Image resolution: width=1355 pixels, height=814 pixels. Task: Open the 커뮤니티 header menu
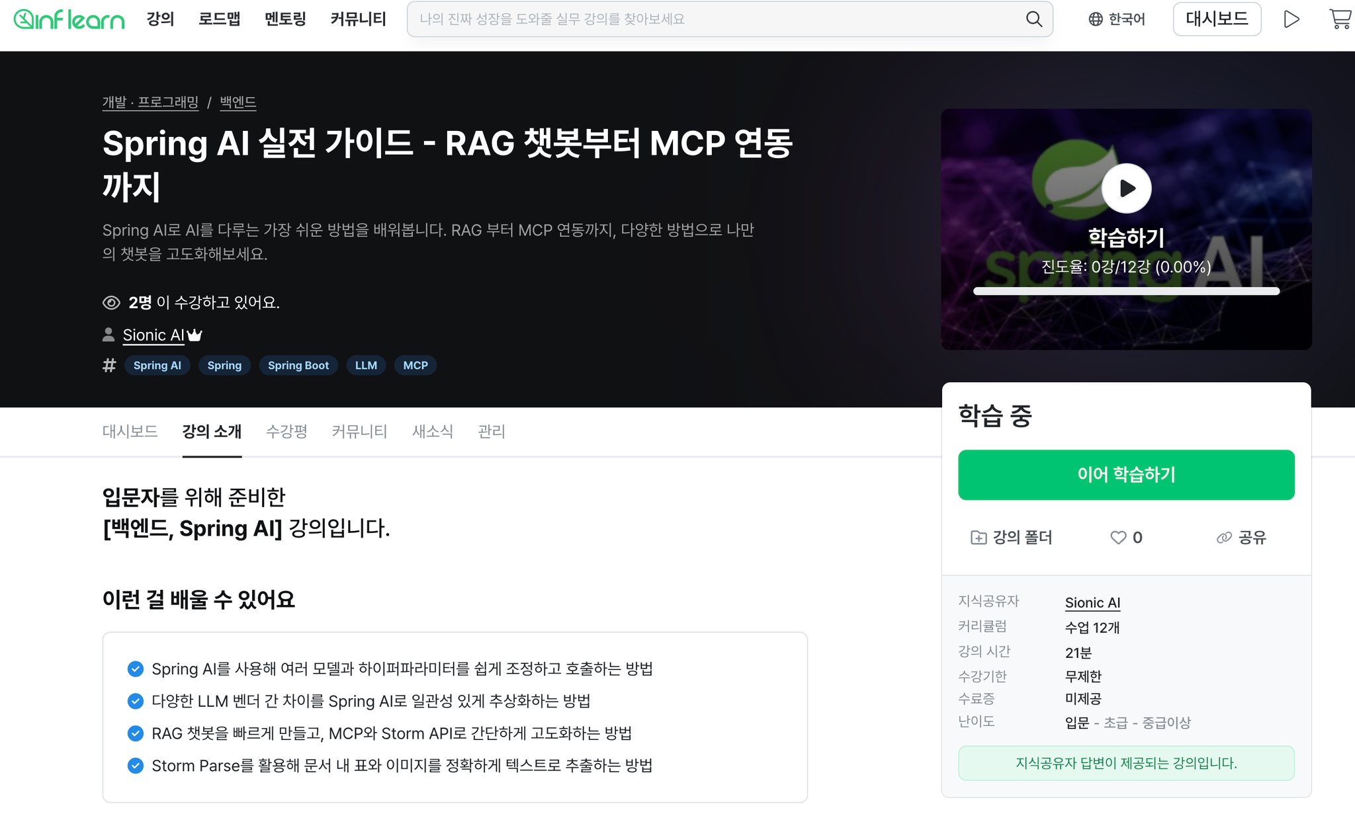(358, 19)
